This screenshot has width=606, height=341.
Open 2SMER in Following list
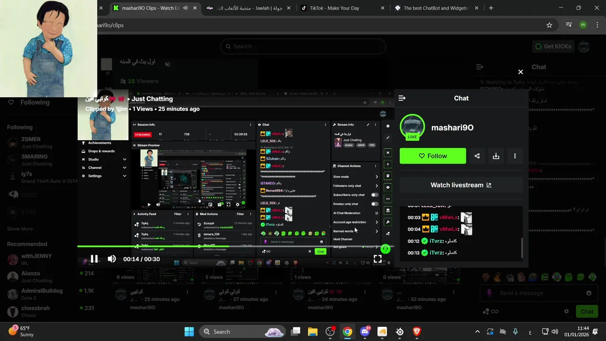tap(39, 143)
